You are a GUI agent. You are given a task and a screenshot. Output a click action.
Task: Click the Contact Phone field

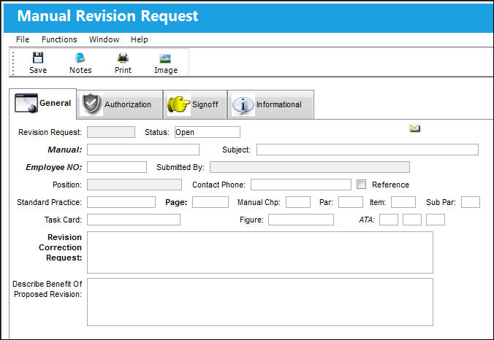click(301, 185)
